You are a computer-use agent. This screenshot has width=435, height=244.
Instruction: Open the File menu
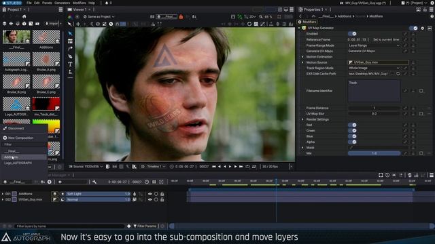click(29, 3)
